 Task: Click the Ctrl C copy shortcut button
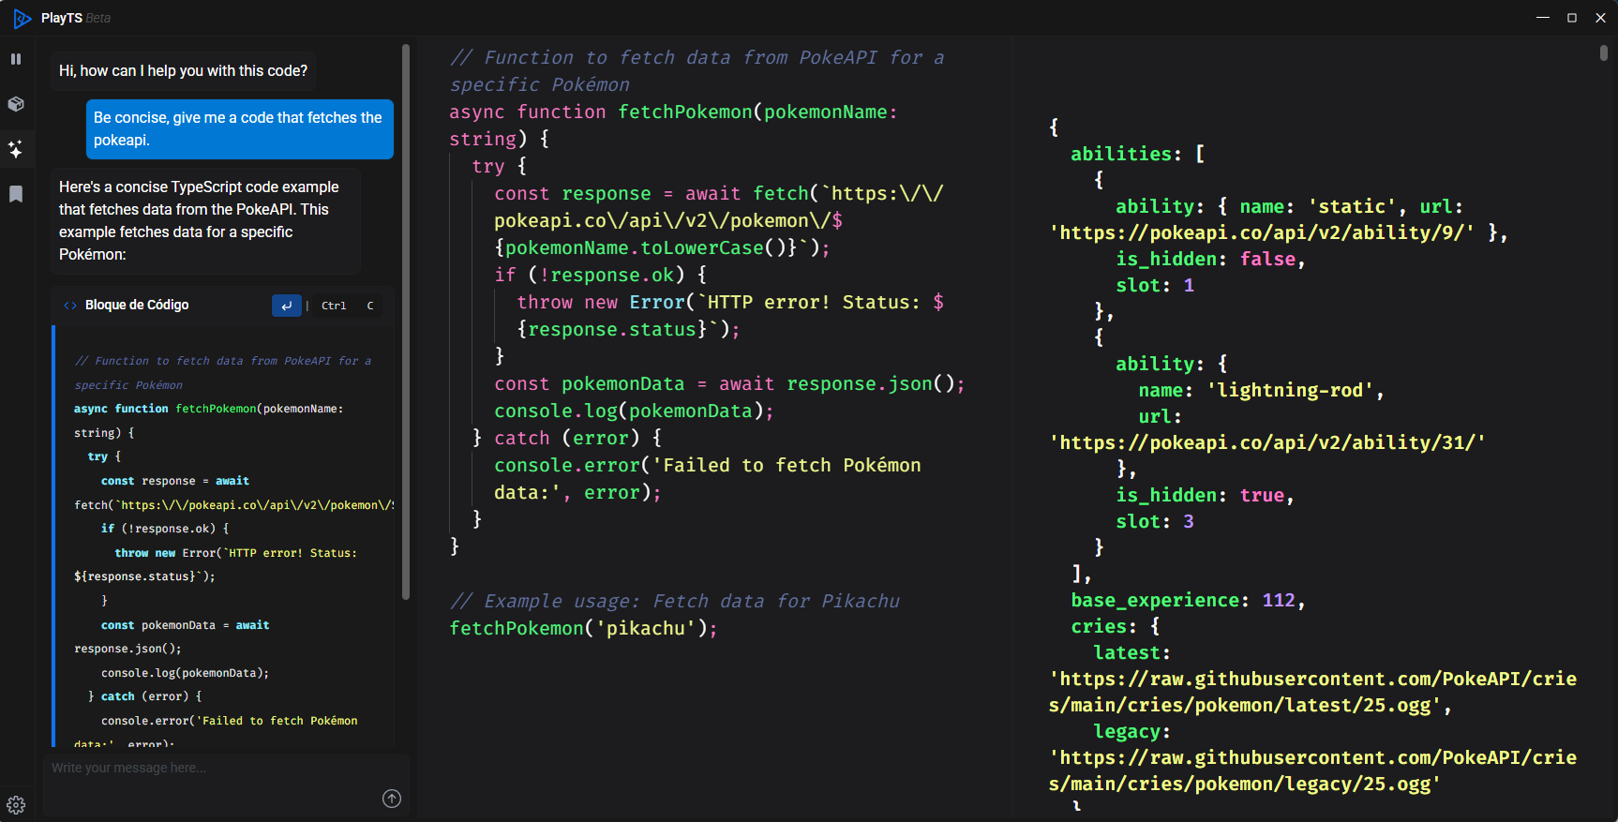(348, 306)
